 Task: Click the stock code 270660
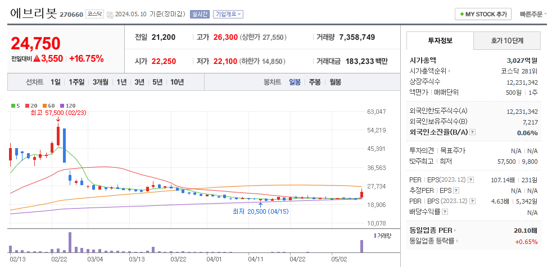point(71,15)
